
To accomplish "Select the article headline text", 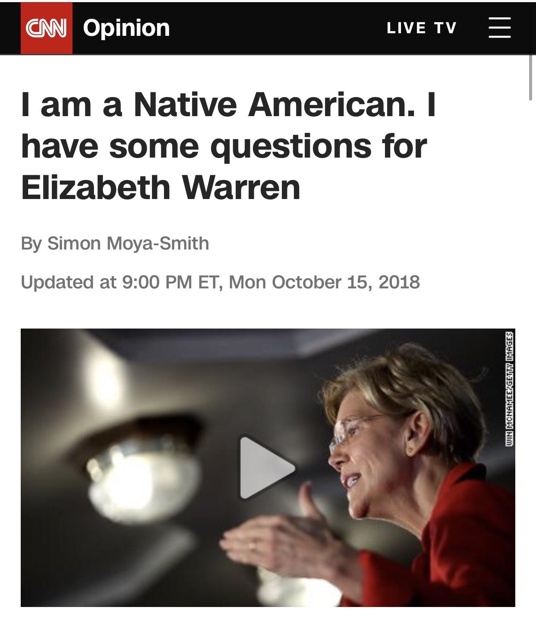I will (228, 146).
